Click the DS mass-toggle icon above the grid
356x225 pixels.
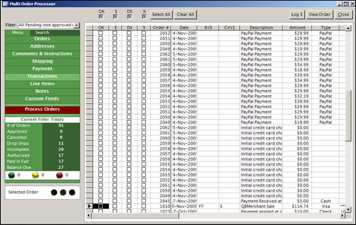[x=129, y=17]
